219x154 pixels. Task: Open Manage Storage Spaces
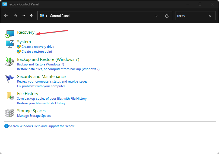34,116
